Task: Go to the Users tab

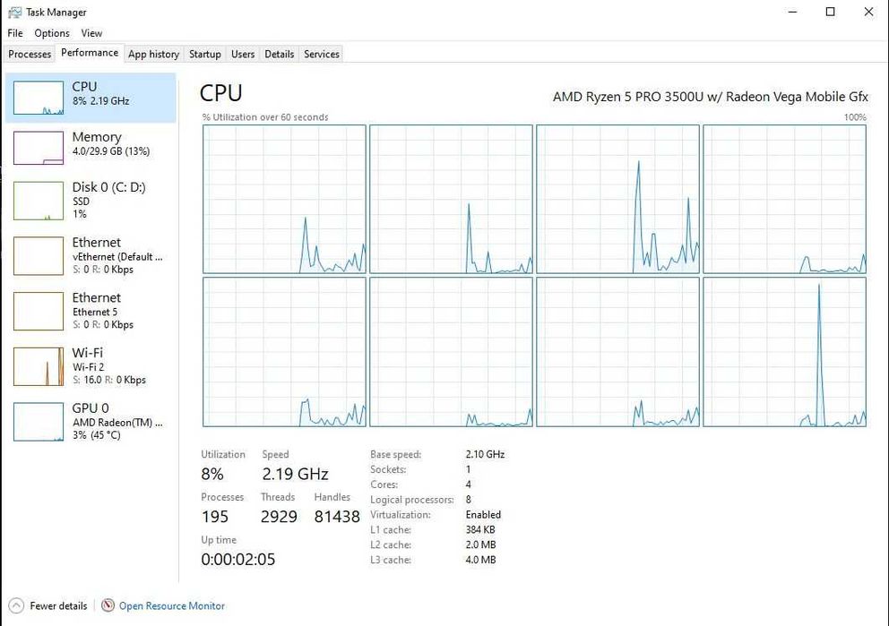Action: (x=243, y=54)
